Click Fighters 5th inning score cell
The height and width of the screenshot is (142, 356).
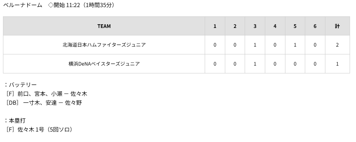[295, 45]
